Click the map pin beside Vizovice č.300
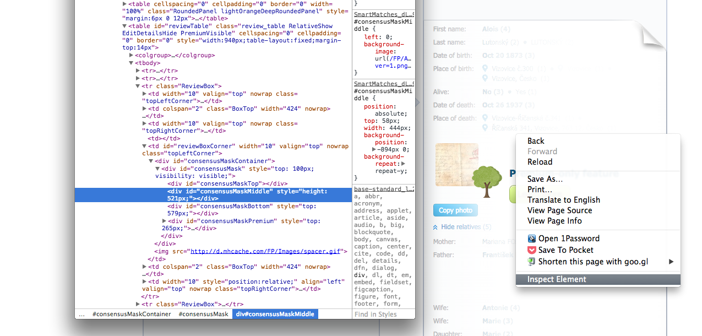 point(486,69)
